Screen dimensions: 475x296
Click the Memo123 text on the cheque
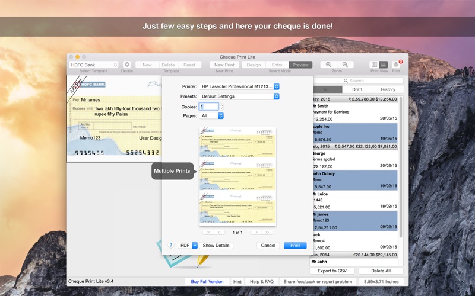pyautogui.click(x=90, y=138)
